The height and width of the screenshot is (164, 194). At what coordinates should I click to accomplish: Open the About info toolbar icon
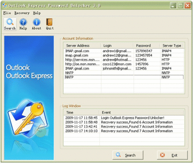pyautogui.click(x=37, y=24)
